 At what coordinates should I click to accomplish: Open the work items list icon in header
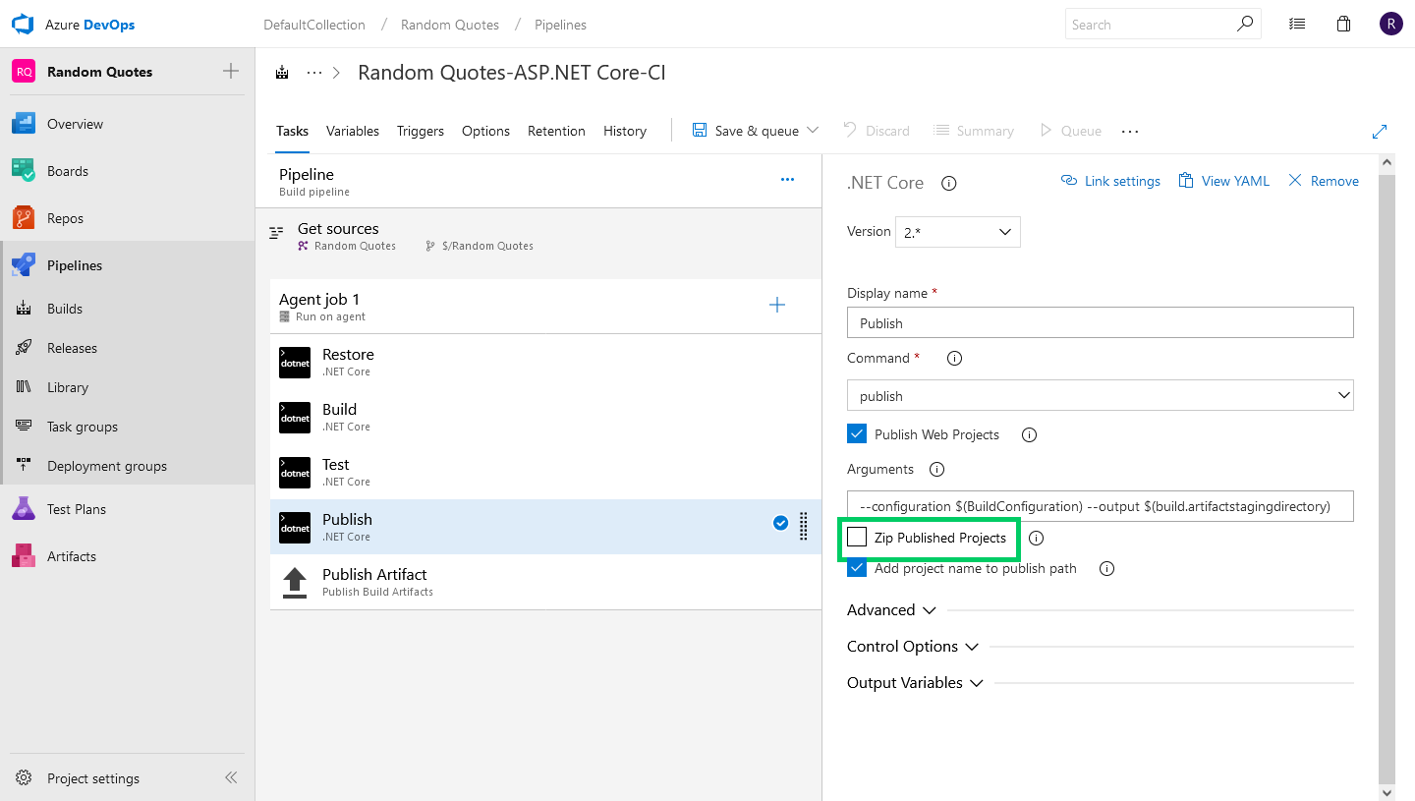[1297, 24]
